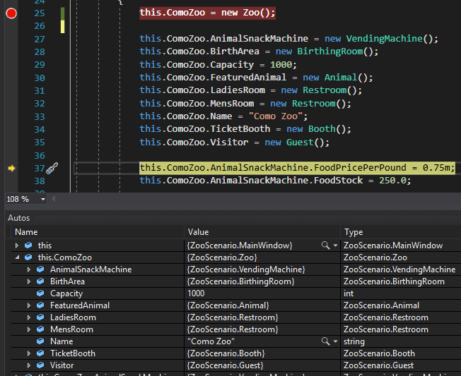
Task: Select the Visitor row in Autos
Action: pos(62,365)
